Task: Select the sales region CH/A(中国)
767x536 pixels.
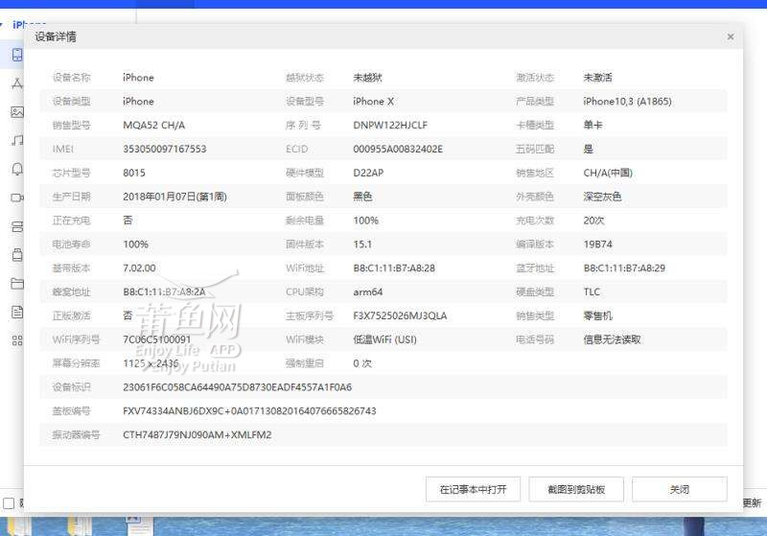Action: pyautogui.click(x=608, y=173)
